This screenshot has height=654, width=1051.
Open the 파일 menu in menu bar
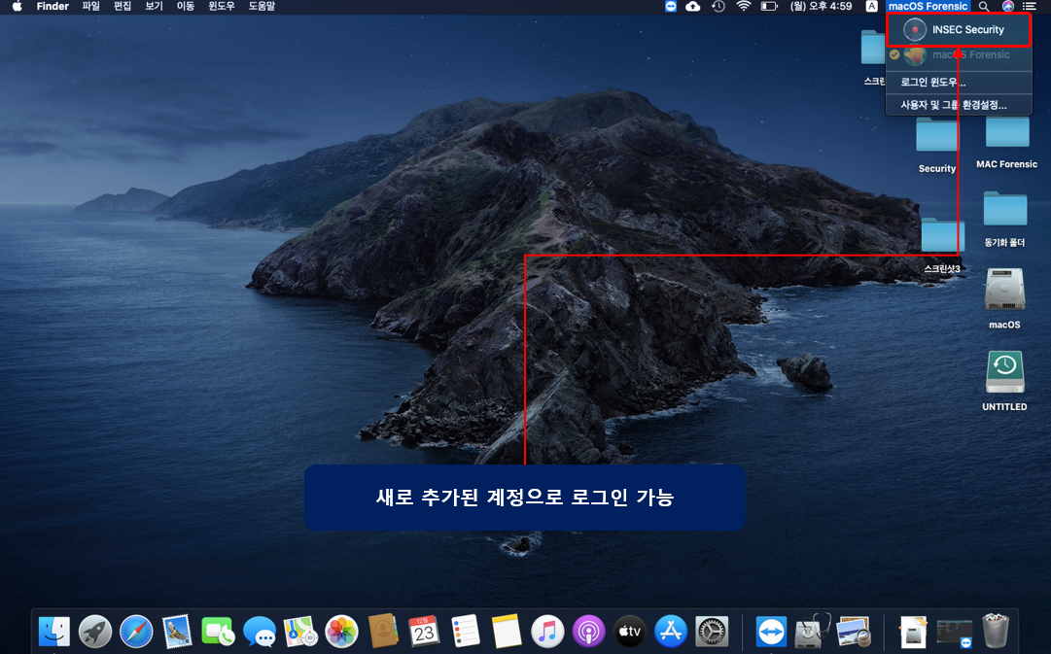[x=90, y=6]
